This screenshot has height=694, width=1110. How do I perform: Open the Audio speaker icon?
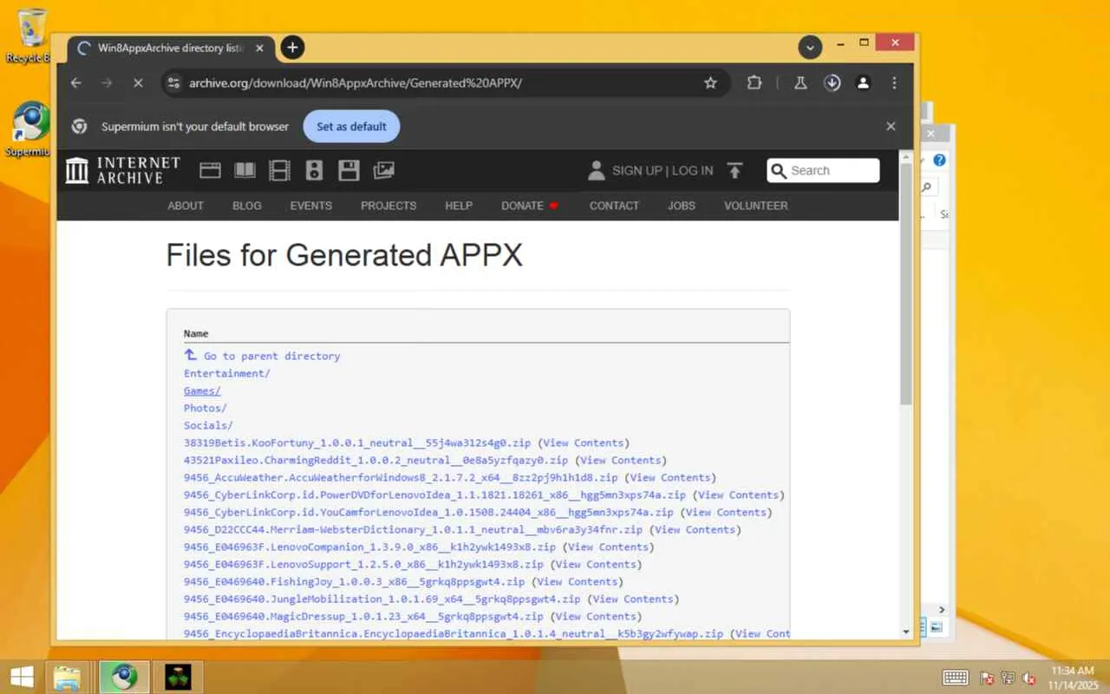314,170
